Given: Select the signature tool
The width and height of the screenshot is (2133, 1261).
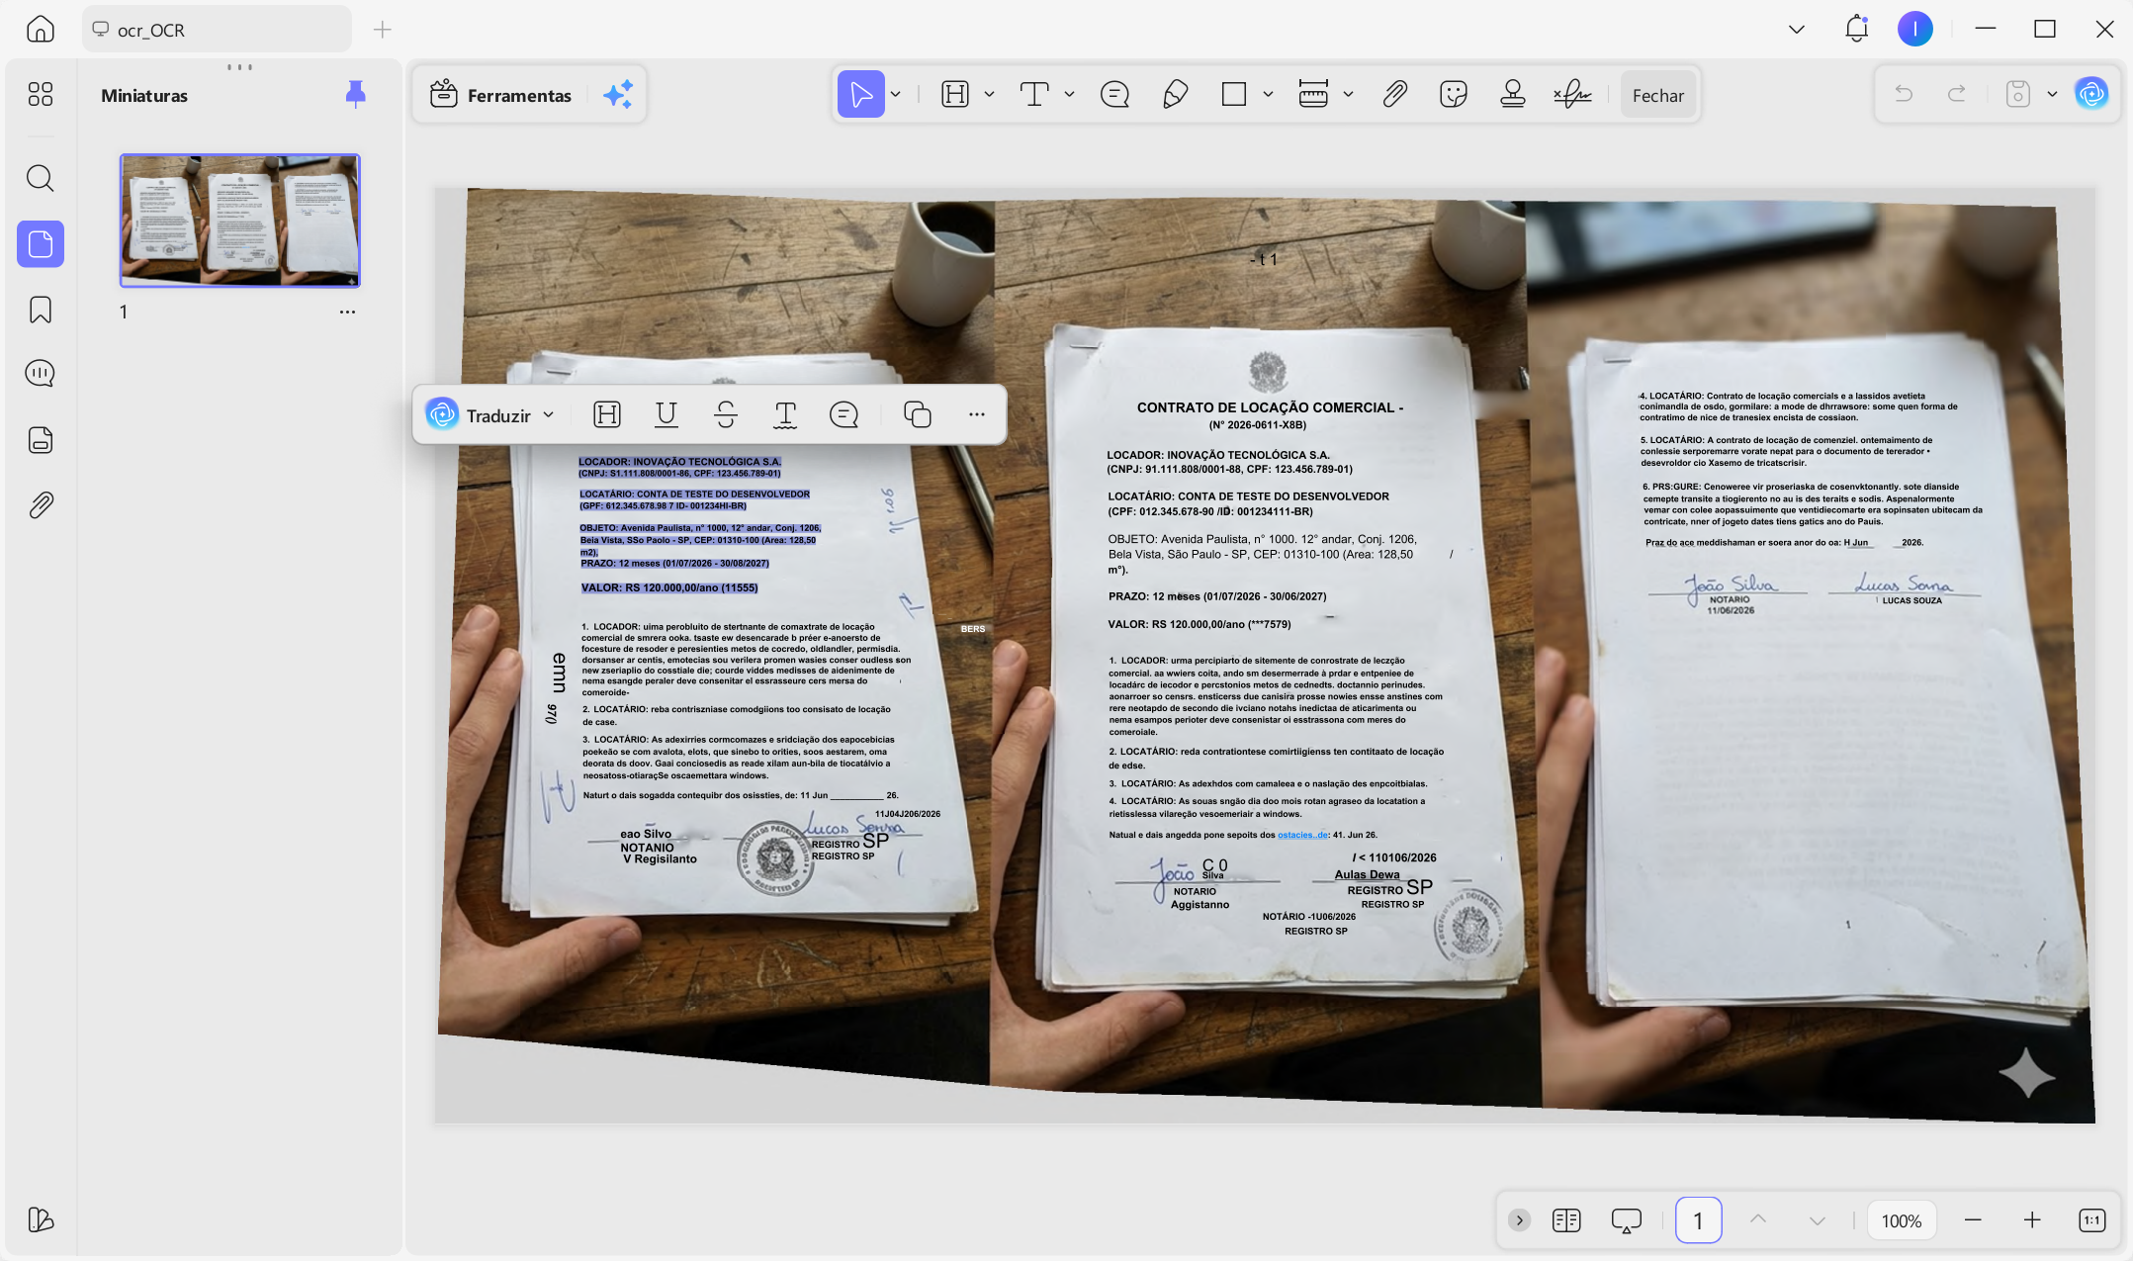Looking at the screenshot, I should [1572, 95].
